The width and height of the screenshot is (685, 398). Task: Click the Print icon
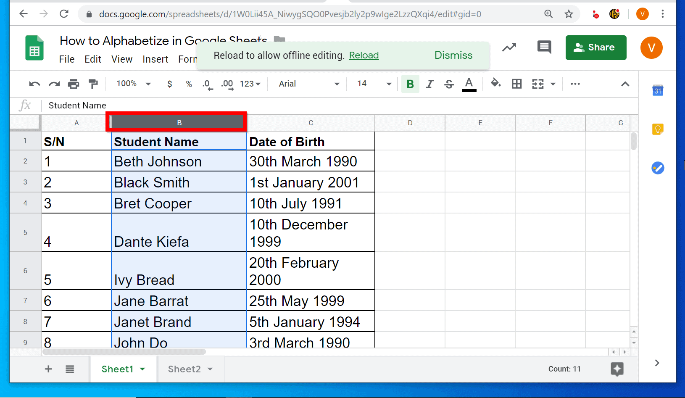pyautogui.click(x=74, y=84)
